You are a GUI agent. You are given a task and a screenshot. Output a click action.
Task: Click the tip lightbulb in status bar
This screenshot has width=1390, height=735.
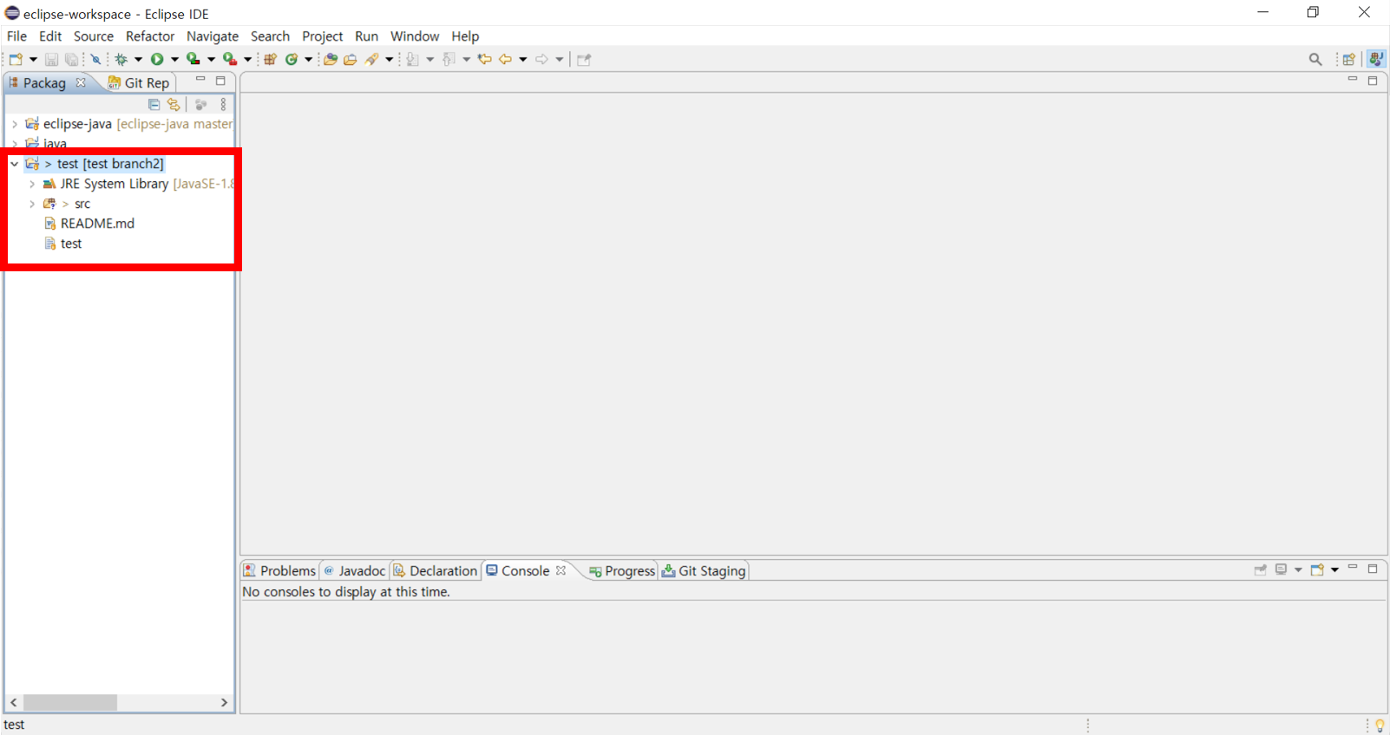[1380, 725]
